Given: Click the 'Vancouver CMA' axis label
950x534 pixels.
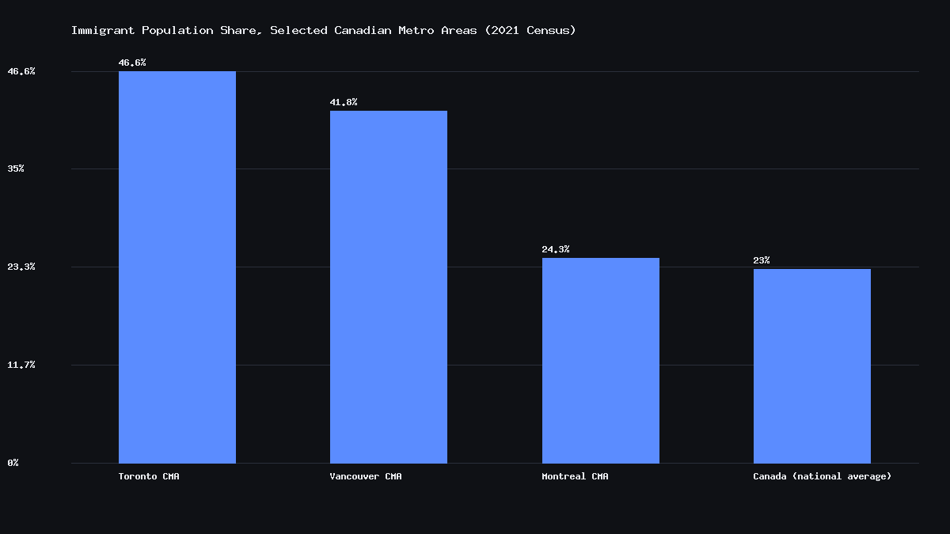Looking at the screenshot, I should coord(366,476).
